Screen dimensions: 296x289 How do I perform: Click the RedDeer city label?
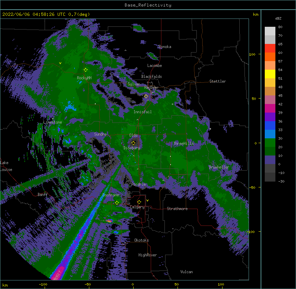pos(151,88)
